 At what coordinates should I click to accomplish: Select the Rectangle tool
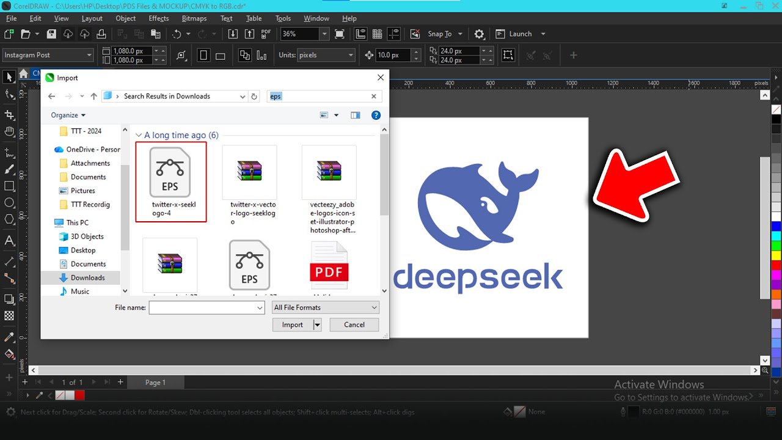[x=9, y=186]
